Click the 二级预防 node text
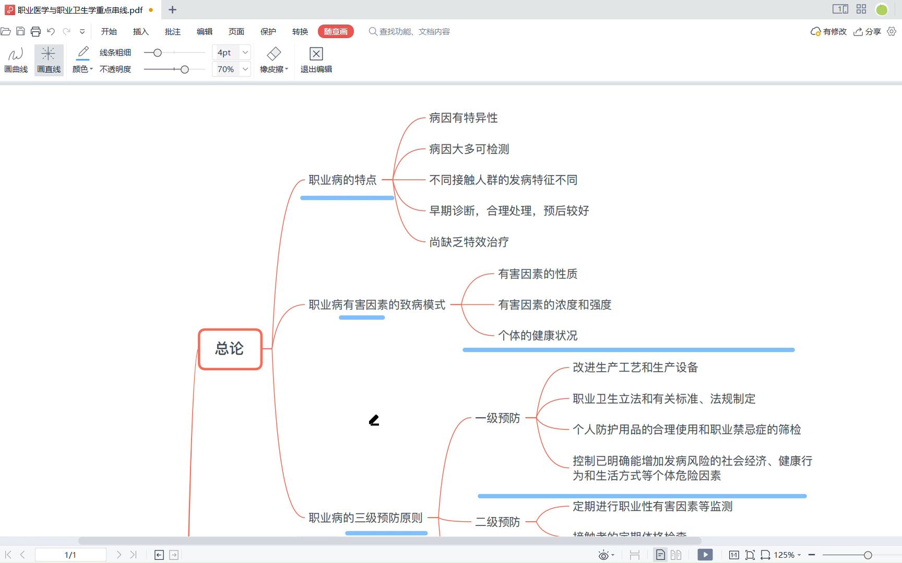Image resolution: width=902 pixels, height=563 pixels. coord(497,522)
